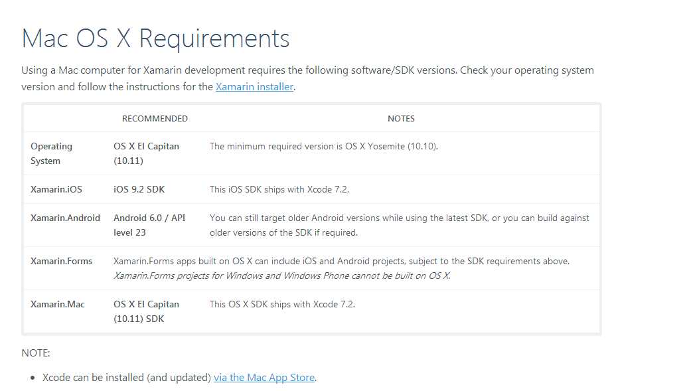Click the 'Android 6.0 / API level 23' cell
Viewport: 685px width, 391px height.
pyautogui.click(x=149, y=225)
